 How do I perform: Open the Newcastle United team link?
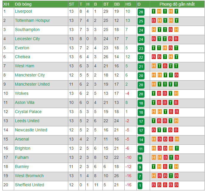[31, 130]
